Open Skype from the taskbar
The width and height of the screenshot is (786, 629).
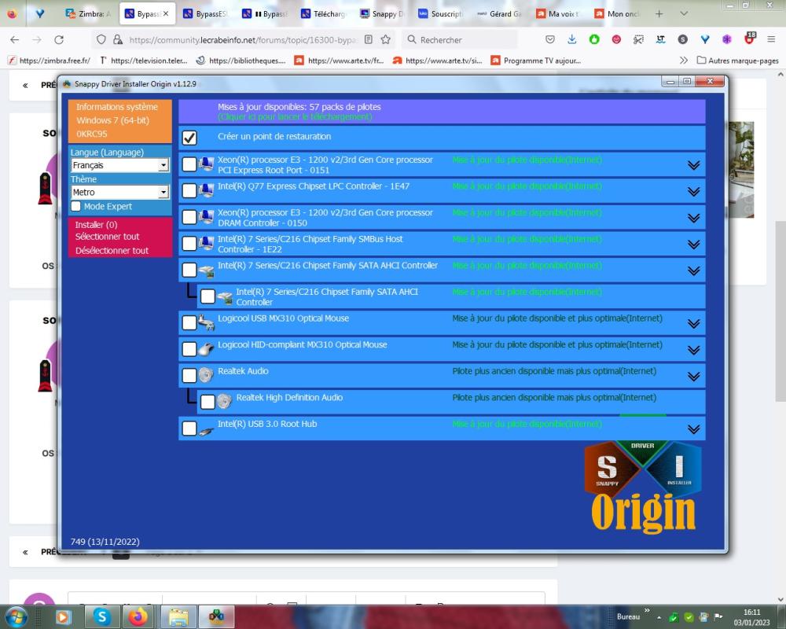(101, 617)
